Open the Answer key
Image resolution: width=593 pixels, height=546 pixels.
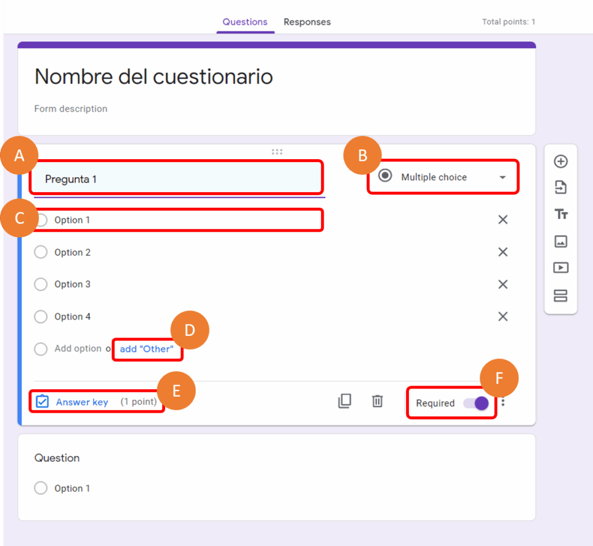click(81, 402)
